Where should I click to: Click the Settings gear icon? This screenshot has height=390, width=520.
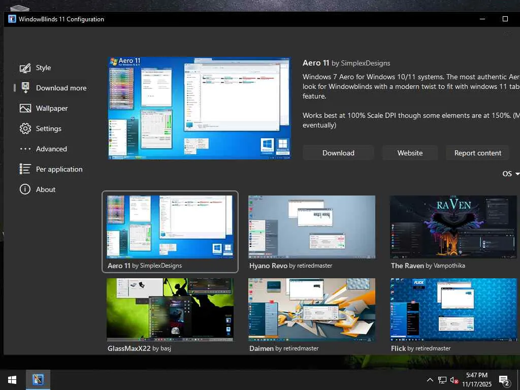pyautogui.click(x=25, y=128)
